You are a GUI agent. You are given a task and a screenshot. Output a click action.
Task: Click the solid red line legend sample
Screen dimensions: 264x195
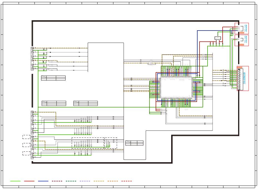(29, 181)
